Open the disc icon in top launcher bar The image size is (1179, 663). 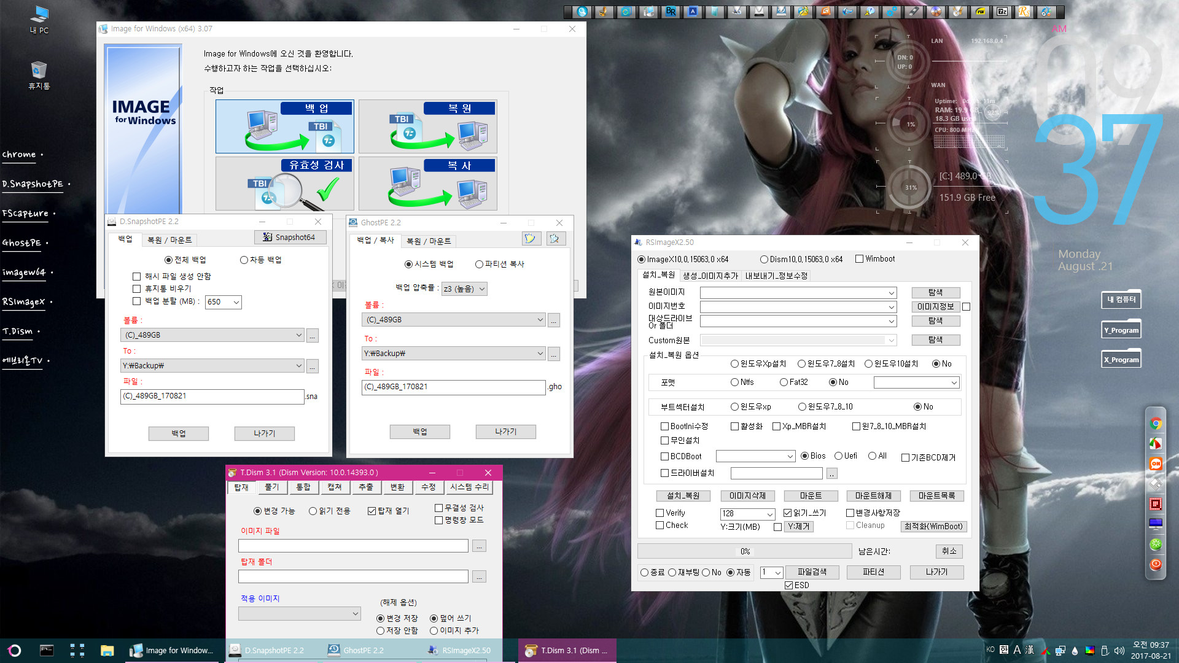[936, 11]
